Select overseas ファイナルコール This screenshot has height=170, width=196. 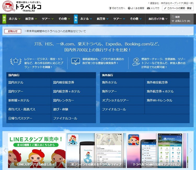pos(122,109)
